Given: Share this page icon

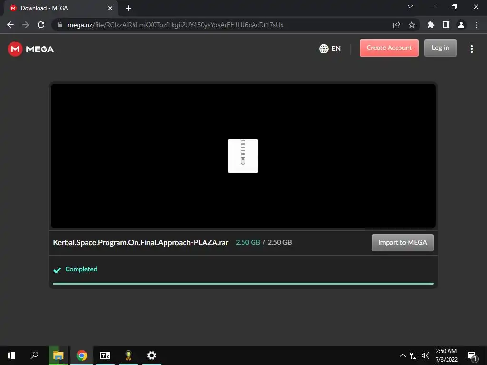Looking at the screenshot, I should click(x=397, y=25).
